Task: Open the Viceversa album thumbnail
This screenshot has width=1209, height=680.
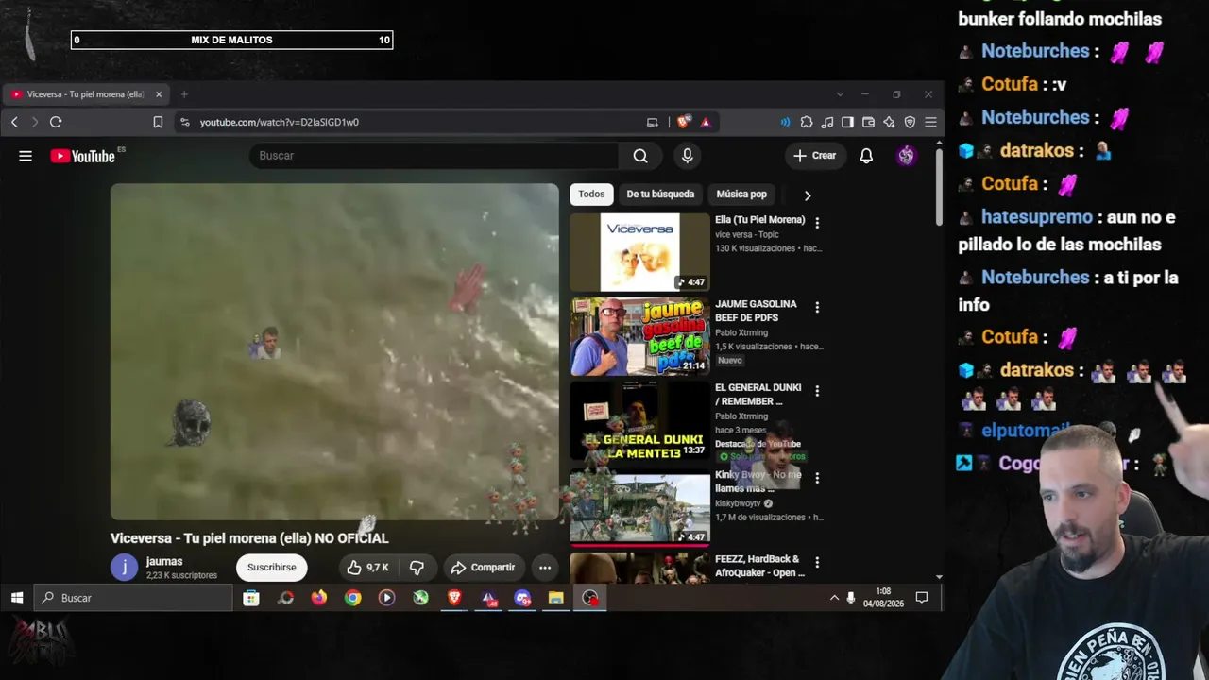Action: tap(639, 252)
